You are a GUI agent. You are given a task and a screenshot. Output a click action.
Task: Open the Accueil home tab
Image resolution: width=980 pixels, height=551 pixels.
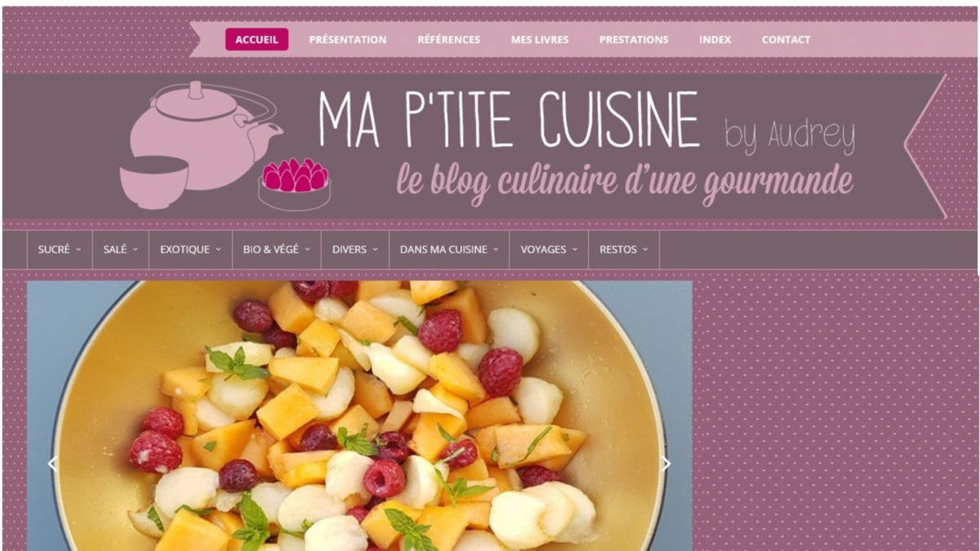click(256, 39)
